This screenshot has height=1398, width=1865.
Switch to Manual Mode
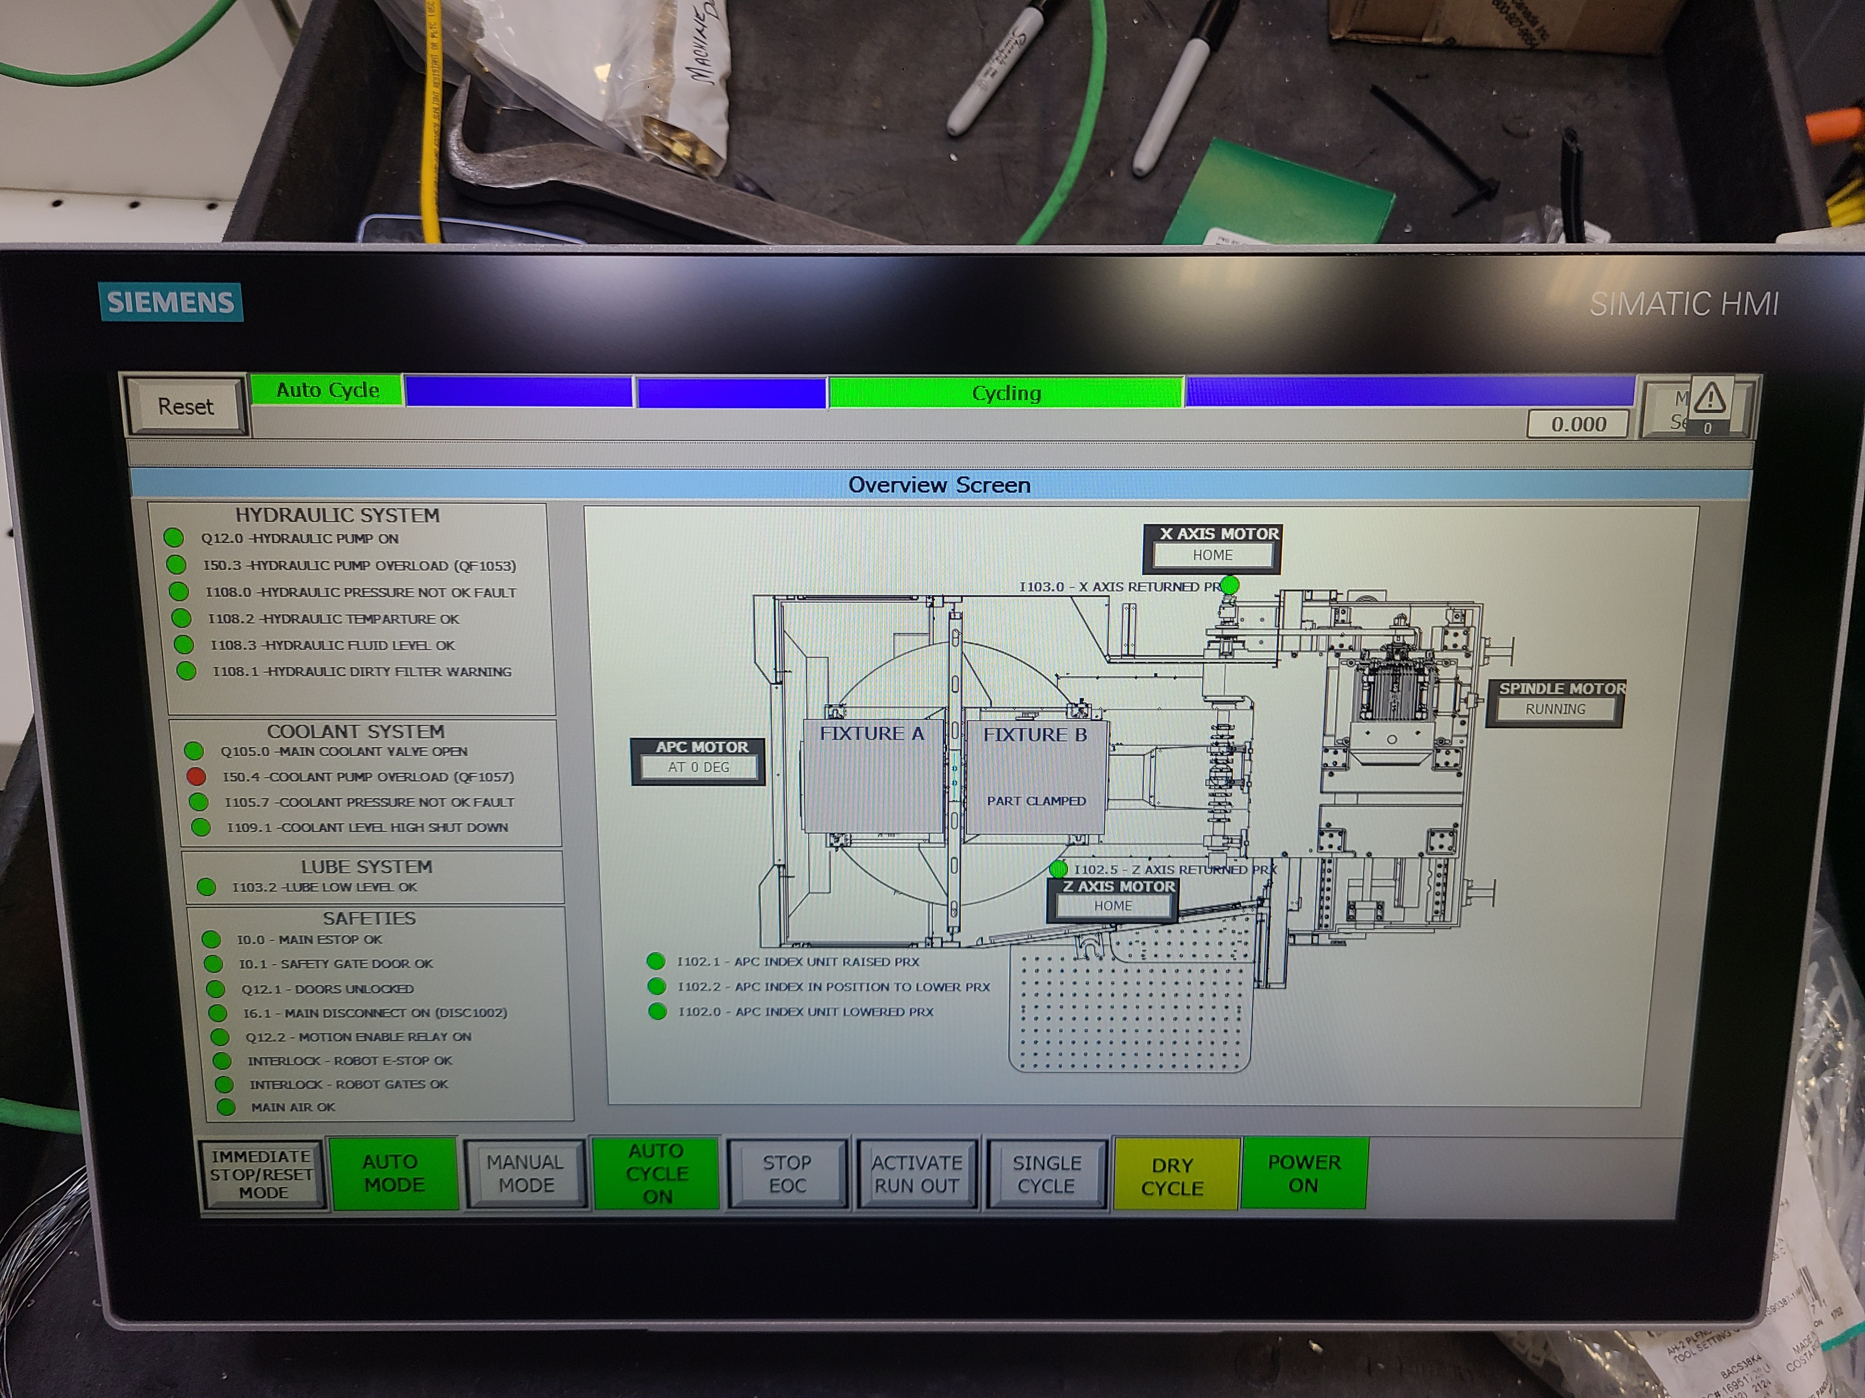[525, 1174]
